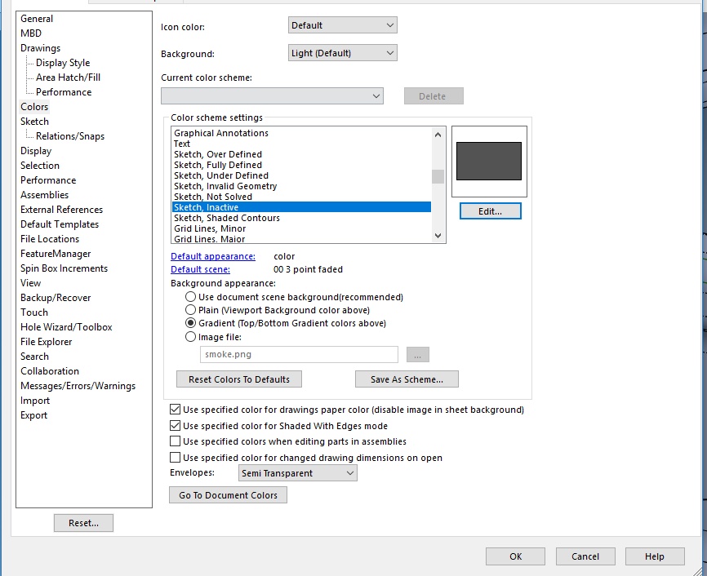Click the grayed-out Delete button

point(434,96)
